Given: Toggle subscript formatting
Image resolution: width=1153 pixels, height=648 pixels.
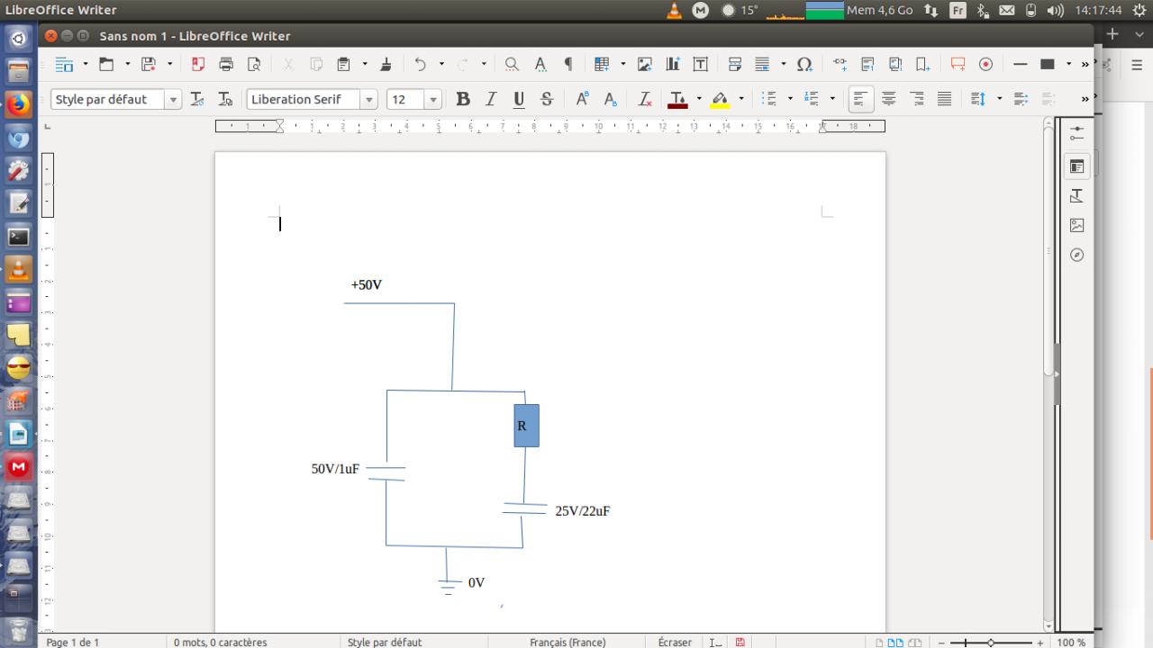Looking at the screenshot, I should 610,99.
